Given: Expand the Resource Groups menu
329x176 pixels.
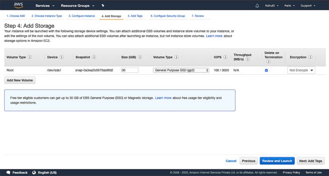Looking at the screenshot, I should pos(78,6).
